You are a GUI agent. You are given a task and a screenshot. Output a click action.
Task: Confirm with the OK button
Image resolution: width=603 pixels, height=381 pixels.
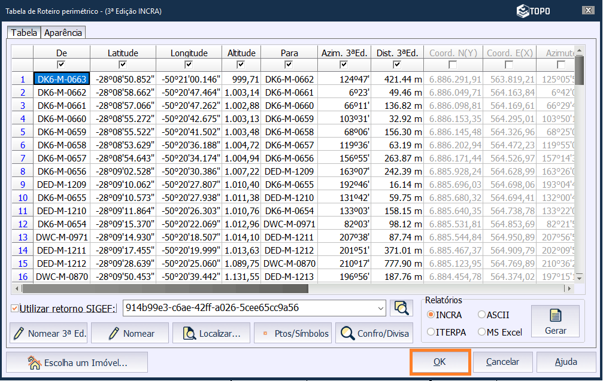[x=440, y=362]
